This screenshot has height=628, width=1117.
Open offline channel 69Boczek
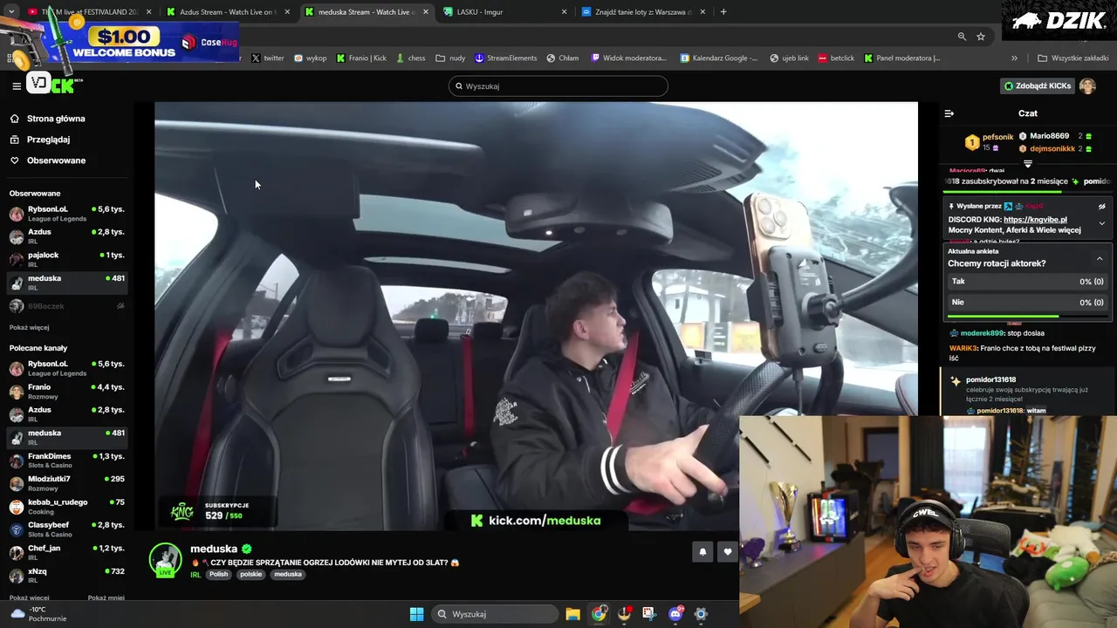[x=65, y=306]
